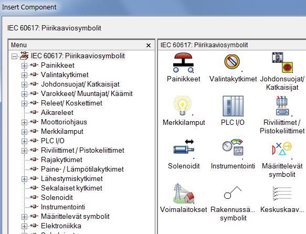This screenshot has height=234, width=306.
Task: Select Lähestymiskytkimet label in the tree
Action: (x=71, y=178)
